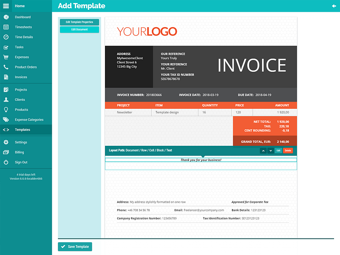
Task: Click the Settings gear icon
Action: click(6, 142)
